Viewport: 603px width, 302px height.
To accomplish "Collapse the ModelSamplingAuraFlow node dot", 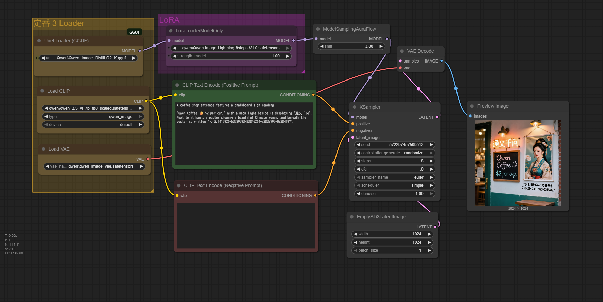I will (x=318, y=29).
